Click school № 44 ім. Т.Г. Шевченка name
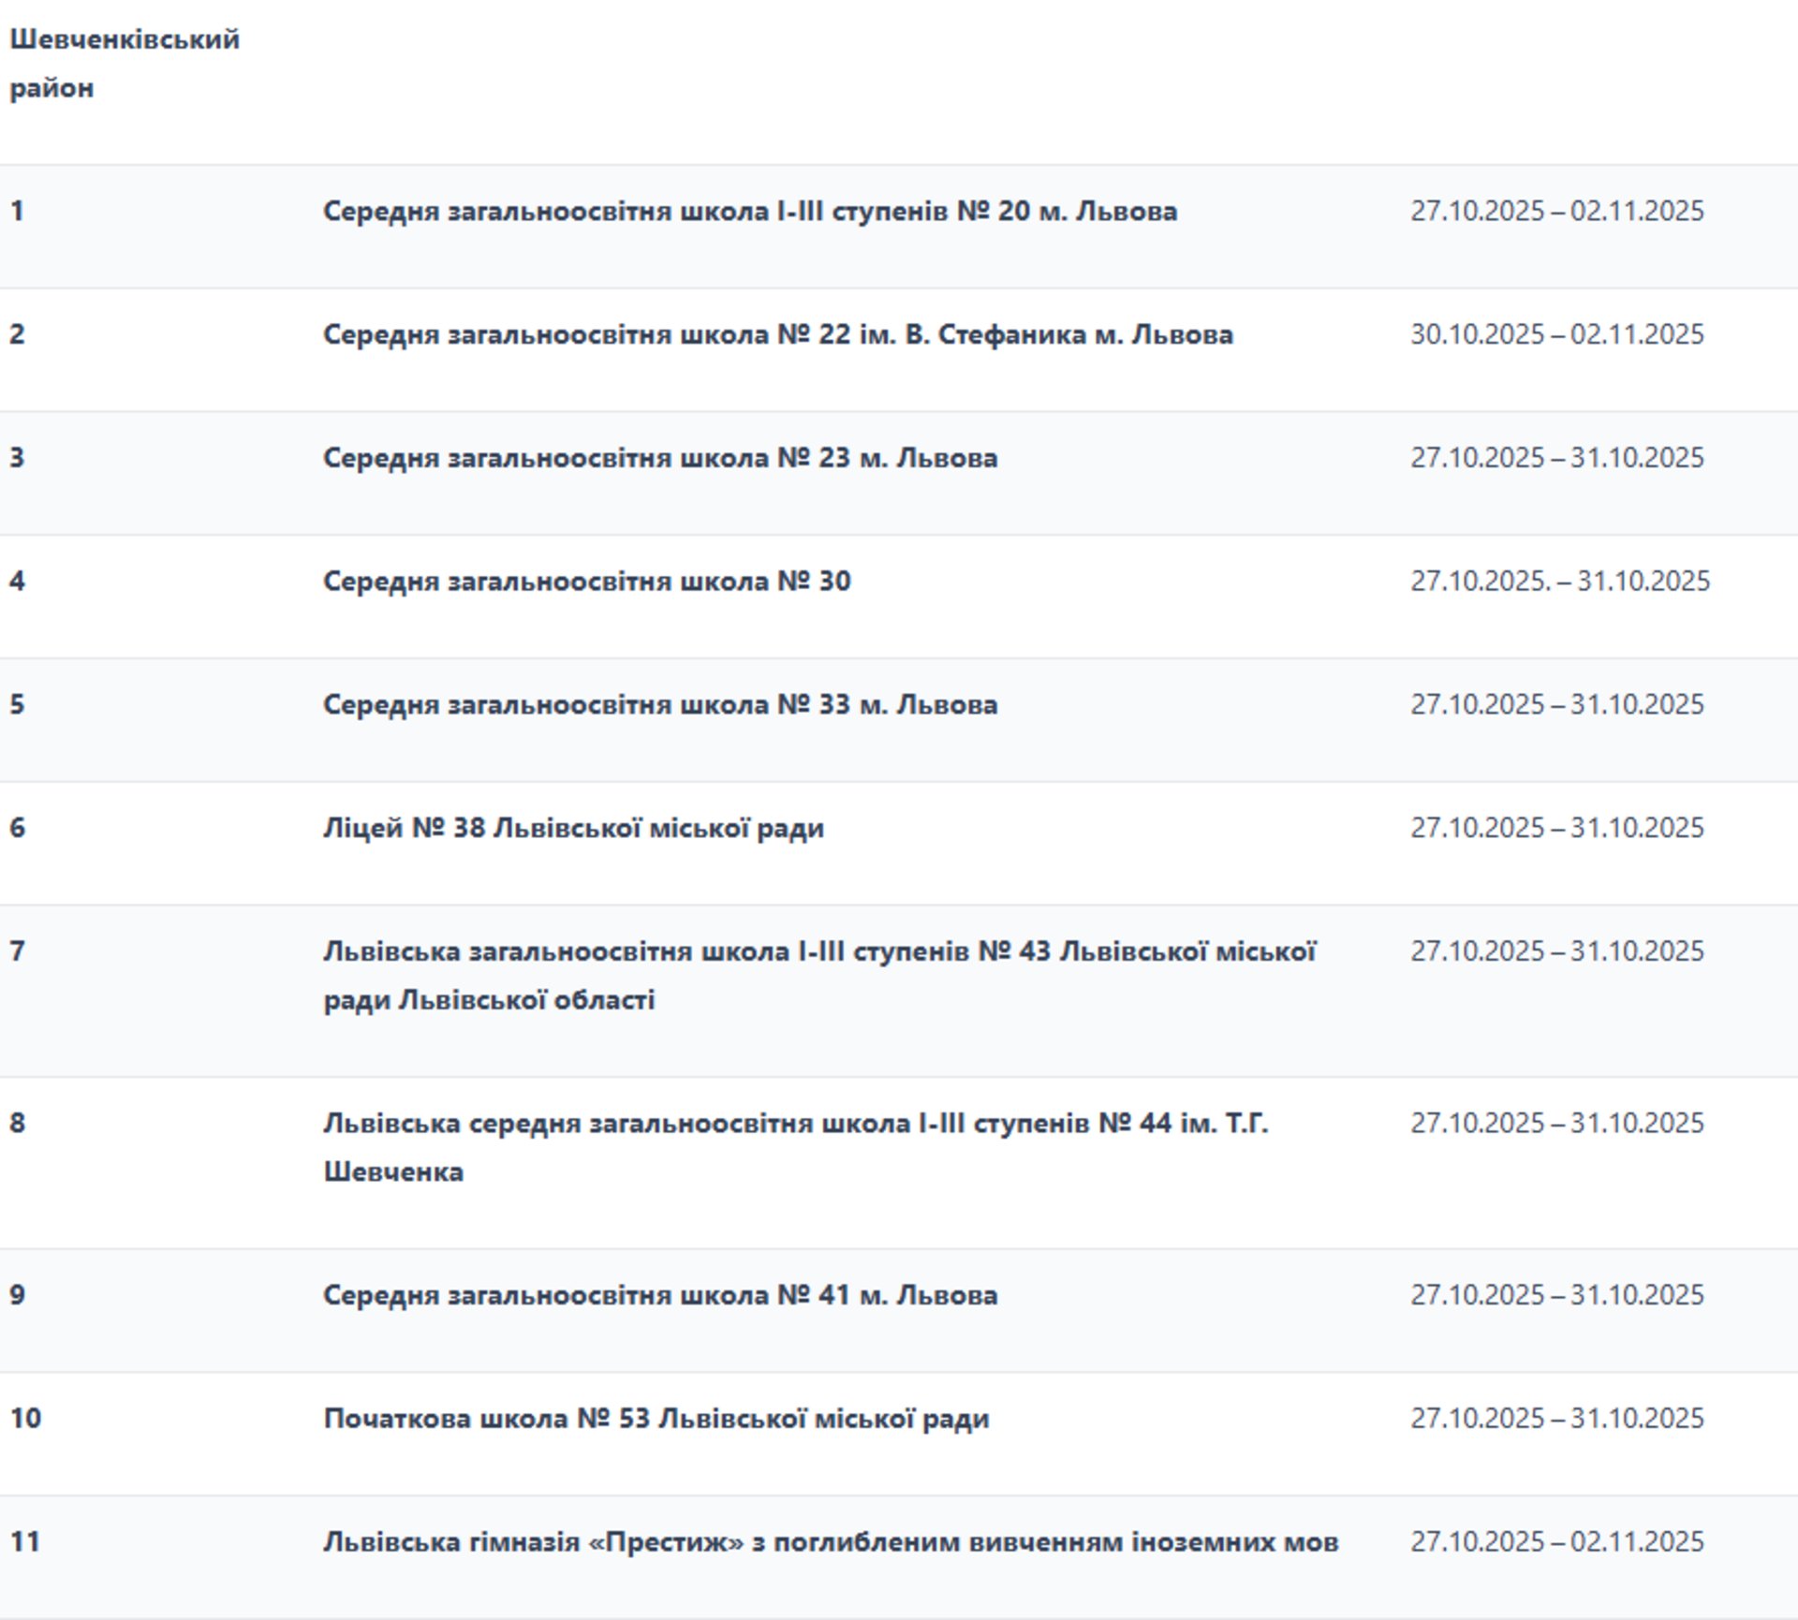The width and height of the screenshot is (1798, 1620). (795, 1124)
